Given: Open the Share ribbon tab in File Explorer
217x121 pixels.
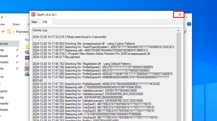Looking at the screenshot, I should pos(16,24).
